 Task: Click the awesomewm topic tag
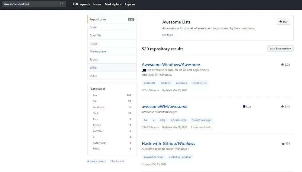(x=178, y=120)
